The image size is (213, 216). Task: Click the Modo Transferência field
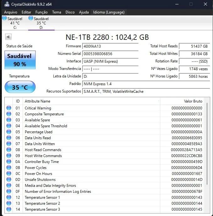pos(110,69)
